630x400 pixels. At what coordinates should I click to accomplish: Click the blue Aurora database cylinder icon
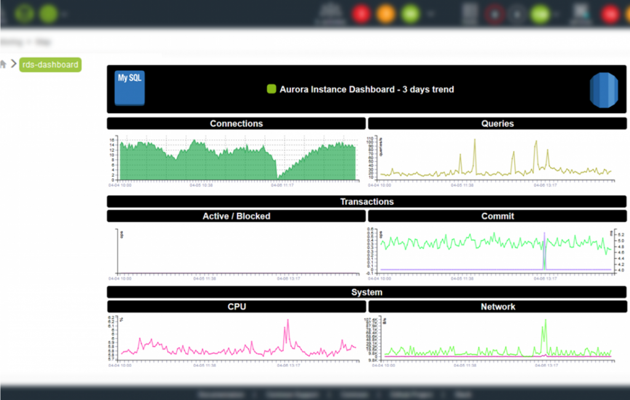coord(604,90)
